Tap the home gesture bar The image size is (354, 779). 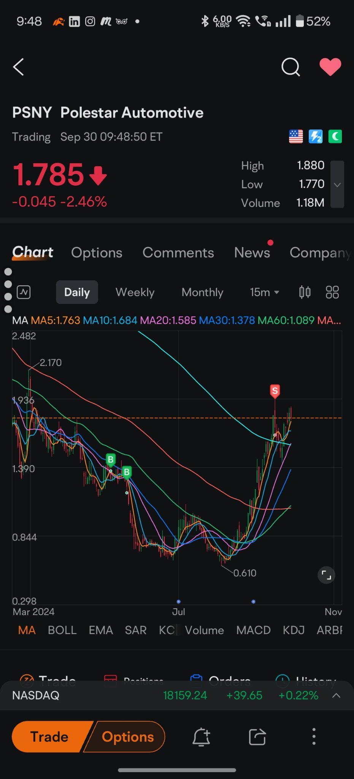177,770
